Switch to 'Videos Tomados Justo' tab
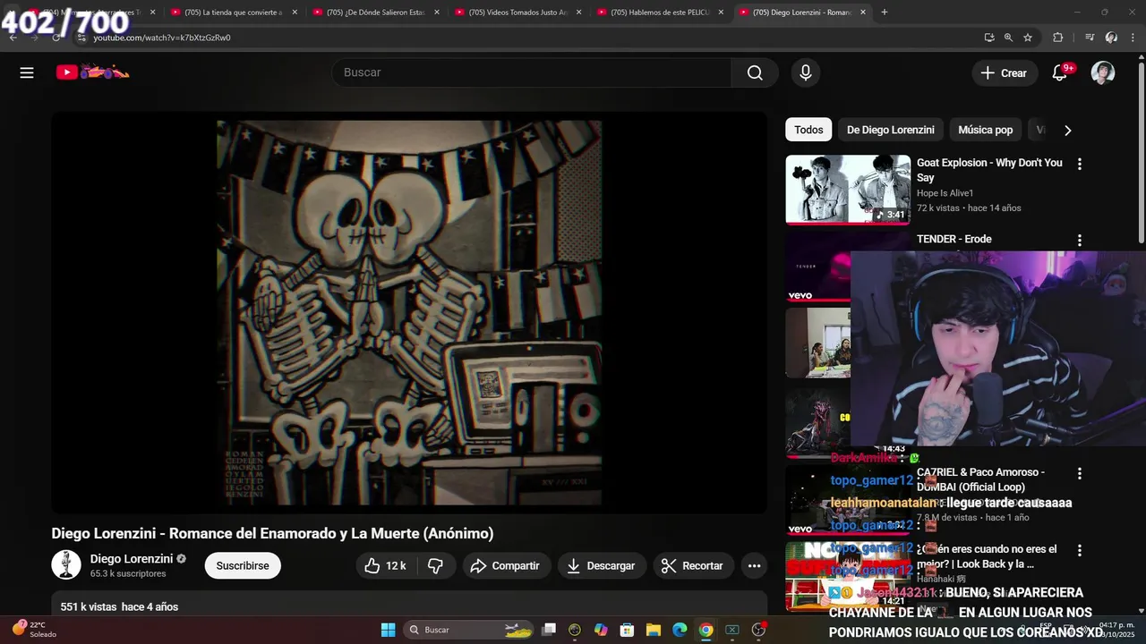This screenshot has height=644, width=1146. tap(516, 13)
